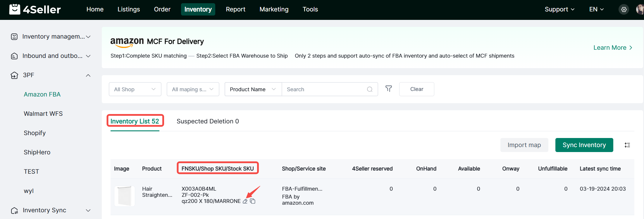Screen dimensions: 644x219
Task: Click the Learn More link
Action: click(613, 48)
